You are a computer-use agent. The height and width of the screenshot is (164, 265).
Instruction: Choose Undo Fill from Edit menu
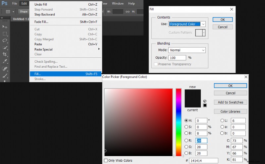click(x=66, y=4)
